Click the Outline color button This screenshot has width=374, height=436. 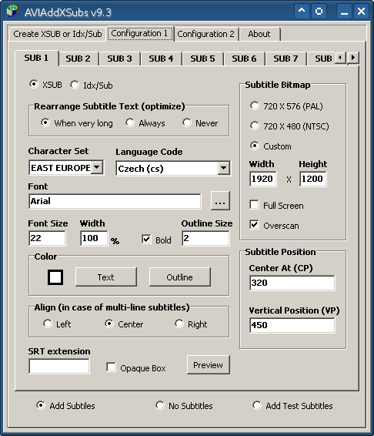point(180,277)
